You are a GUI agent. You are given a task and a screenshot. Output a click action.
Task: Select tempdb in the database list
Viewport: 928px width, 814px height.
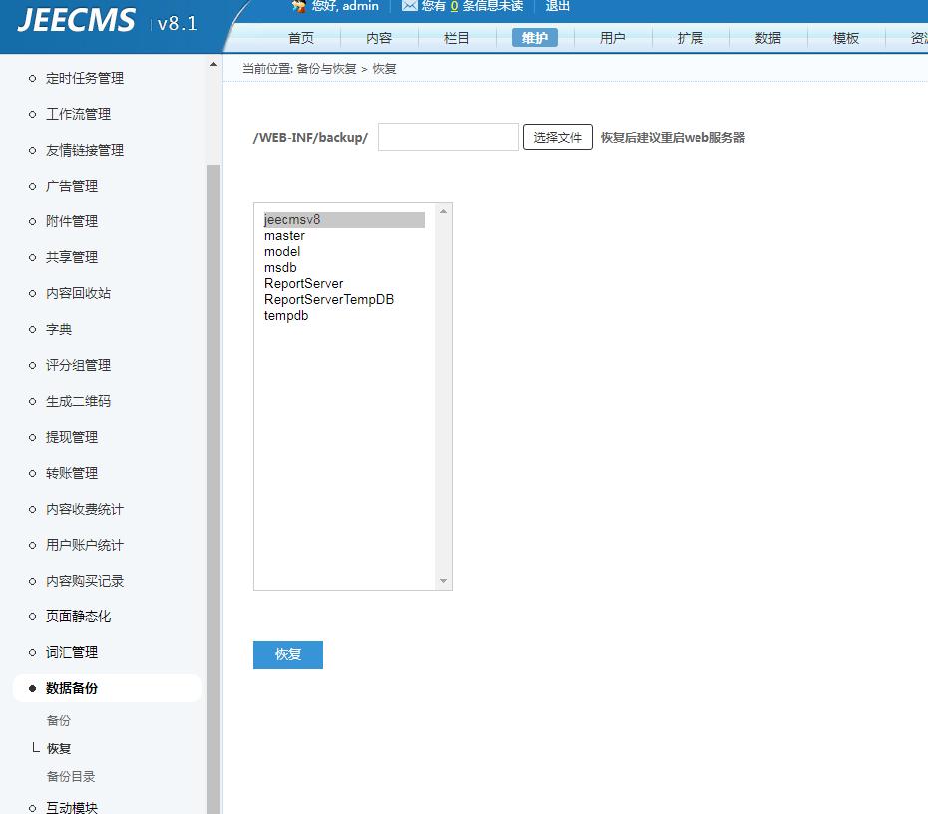click(344, 316)
